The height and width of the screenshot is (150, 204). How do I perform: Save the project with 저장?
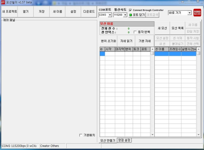click(41, 12)
